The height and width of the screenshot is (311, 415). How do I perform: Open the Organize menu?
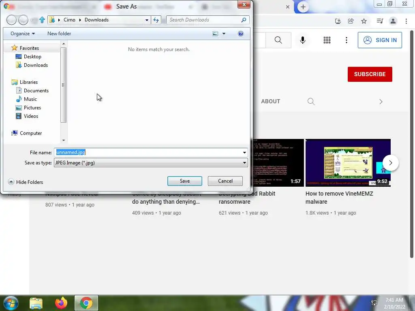(23, 34)
